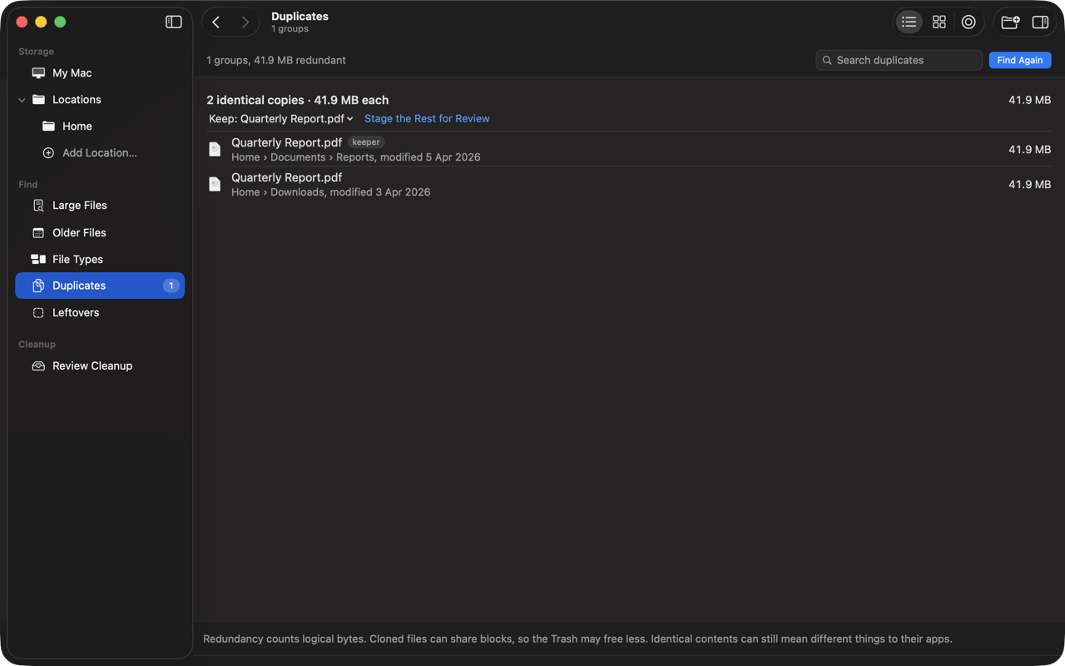Select the Quarterly Report.pdf in Downloads
Image resolution: width=1065 pixels, height=666 pixels.
(629, 184)
